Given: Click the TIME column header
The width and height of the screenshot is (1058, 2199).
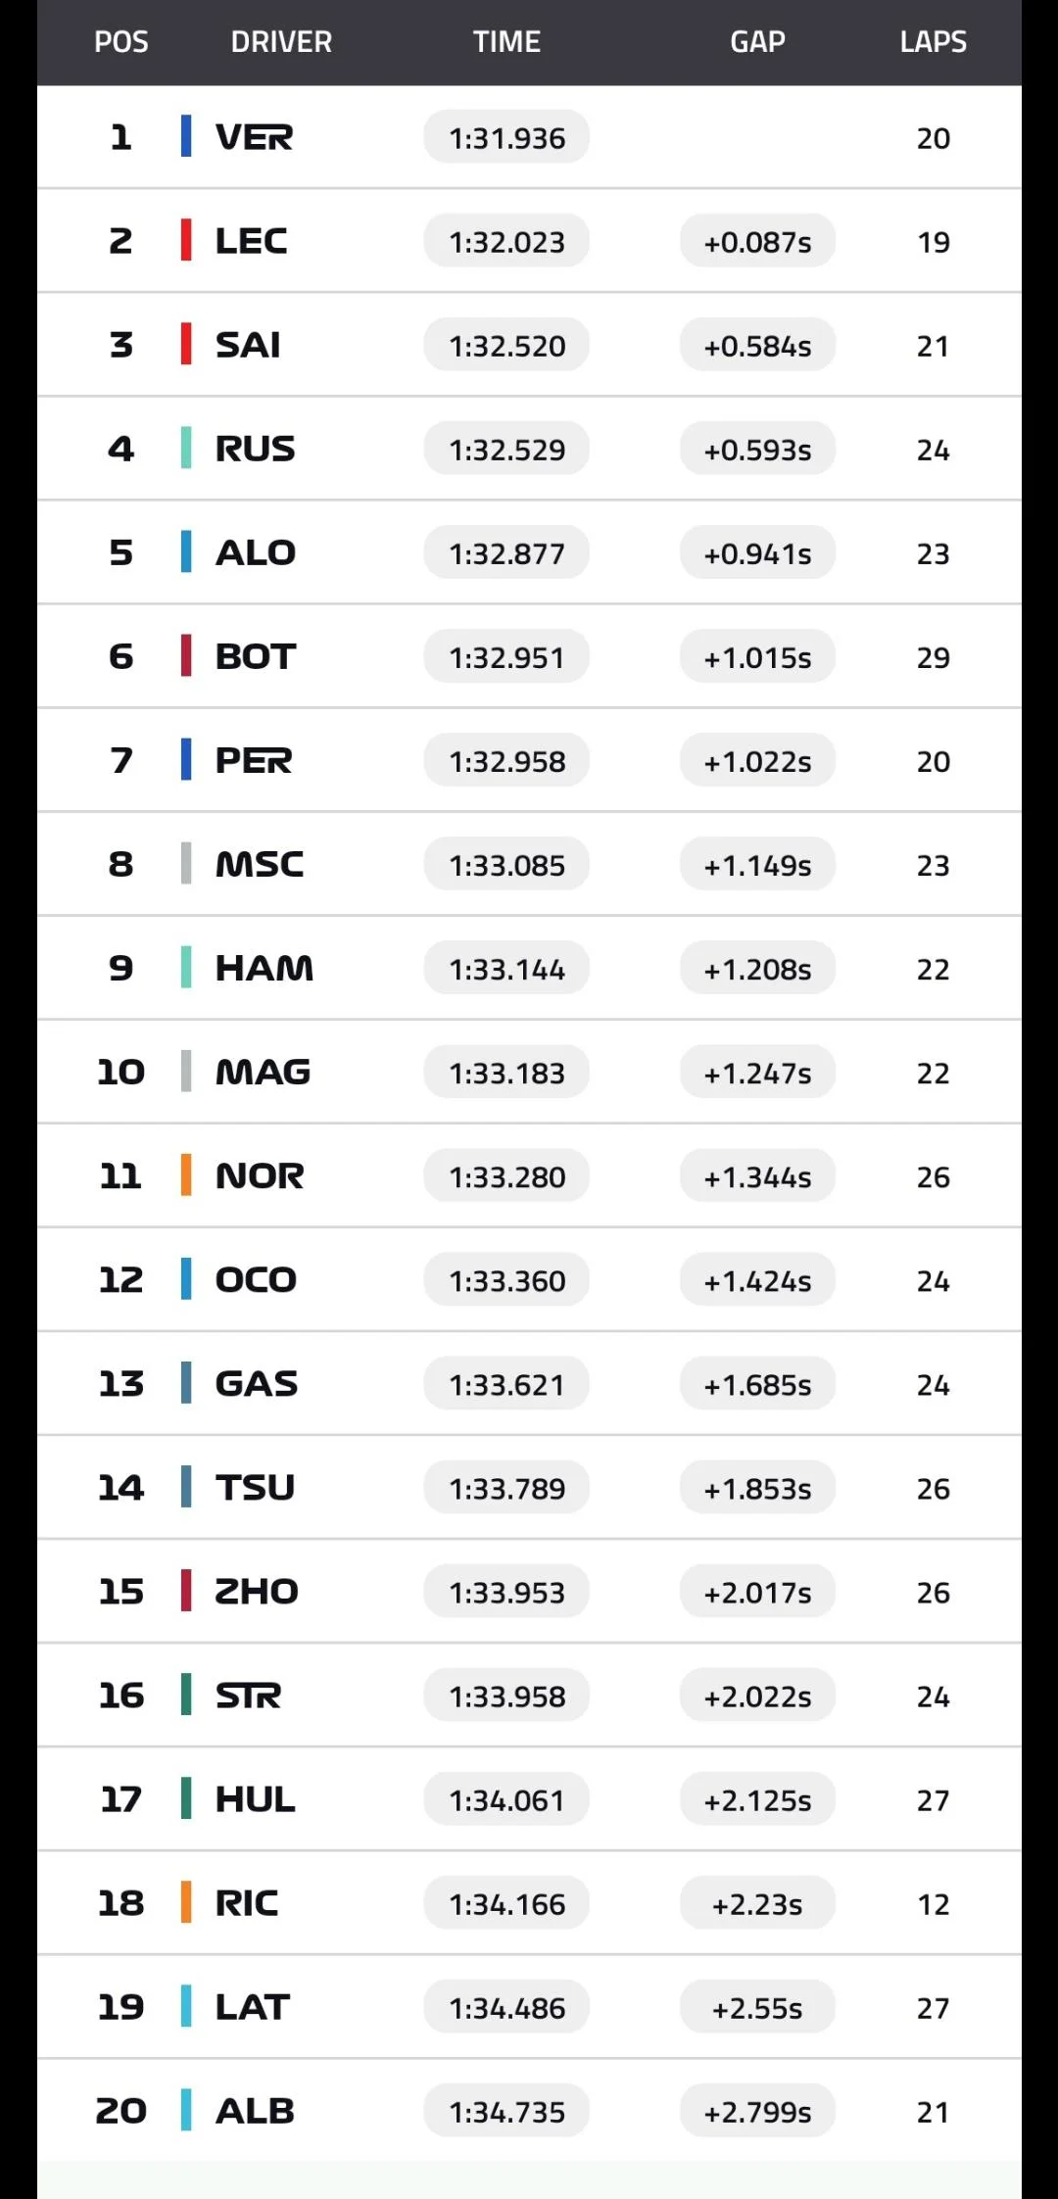Looking at the screenshot, I should [506, 42].
